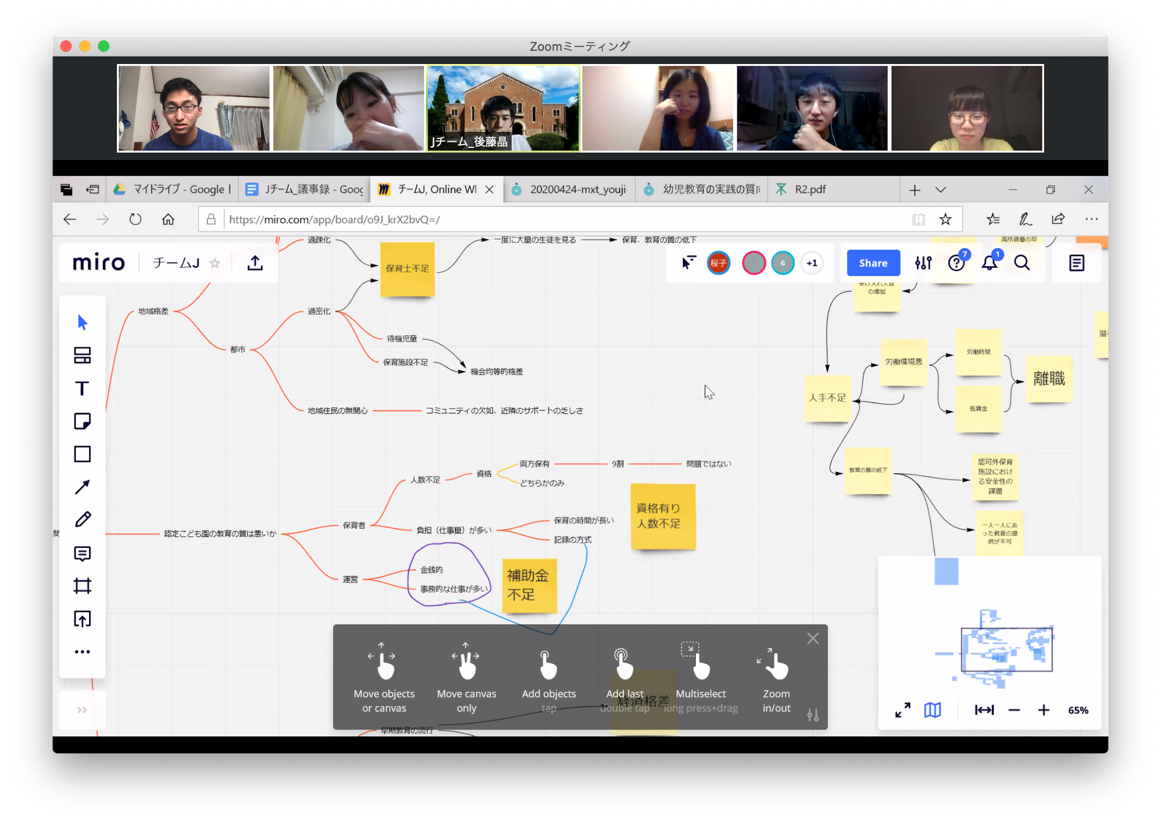Click Jチーム_後藤晶 video thumbnail

tap(503, 108)
